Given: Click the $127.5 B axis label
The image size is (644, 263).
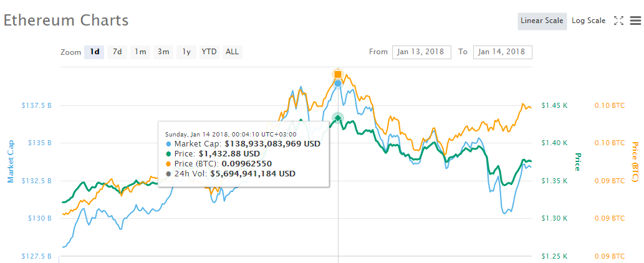Looking at the screenshot, I should point(36,256).
